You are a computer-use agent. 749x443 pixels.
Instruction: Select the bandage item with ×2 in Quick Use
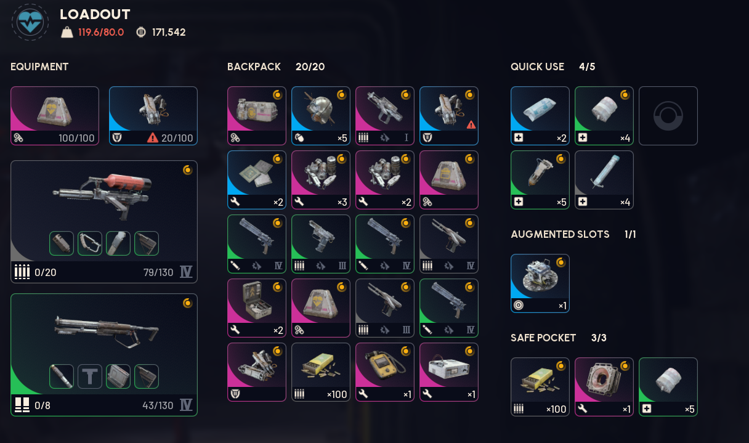click(x=540, y=116)
